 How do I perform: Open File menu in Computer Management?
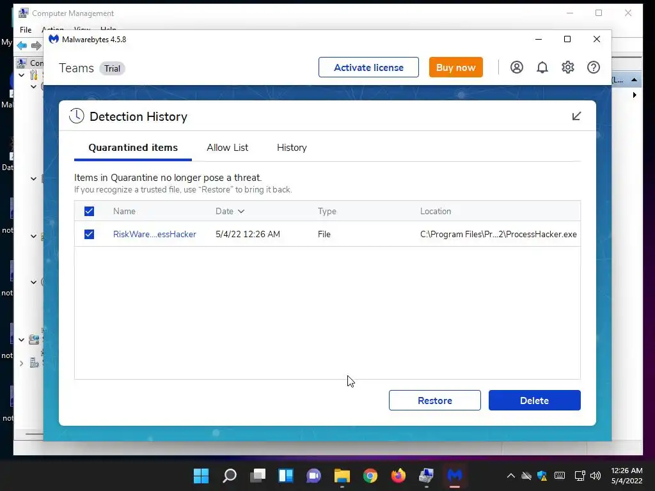tap(26, 29)
